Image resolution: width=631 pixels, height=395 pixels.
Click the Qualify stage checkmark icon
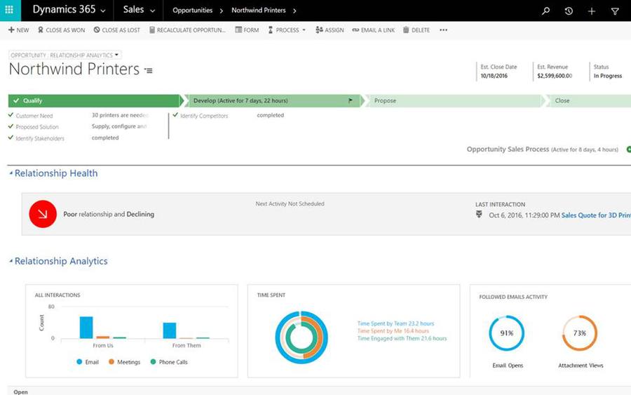16,100
